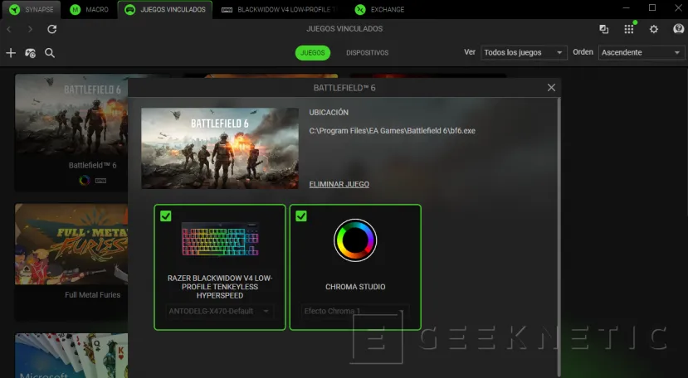Click the Battlefield 6 game path text
Viewport: 688px width, 378px height.
[392, 131]
